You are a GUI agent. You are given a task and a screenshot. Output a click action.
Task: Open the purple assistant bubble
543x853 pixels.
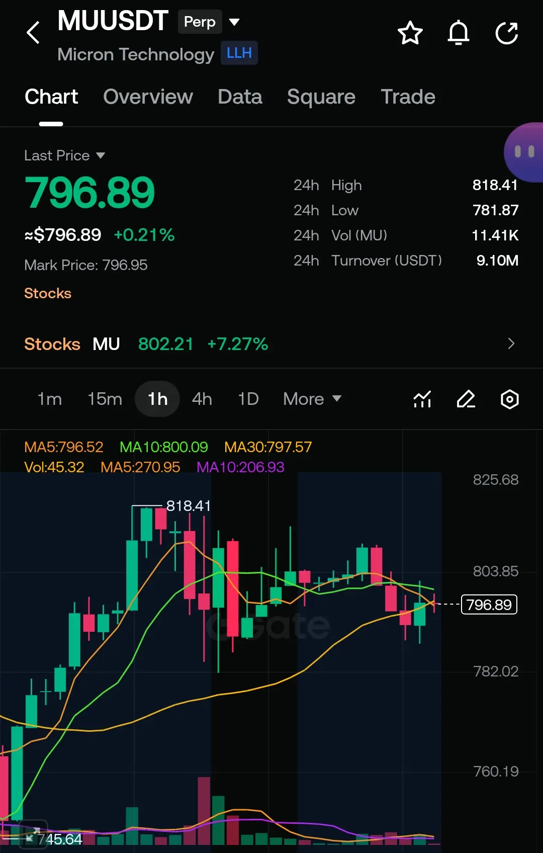(524, 152)
